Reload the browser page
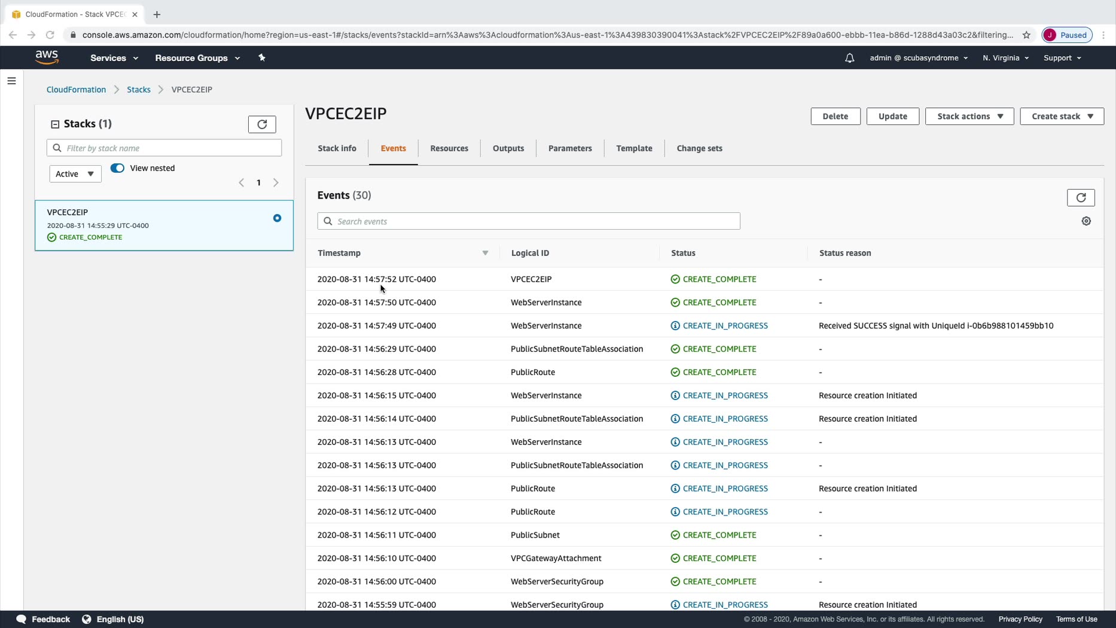 point(50,35)
